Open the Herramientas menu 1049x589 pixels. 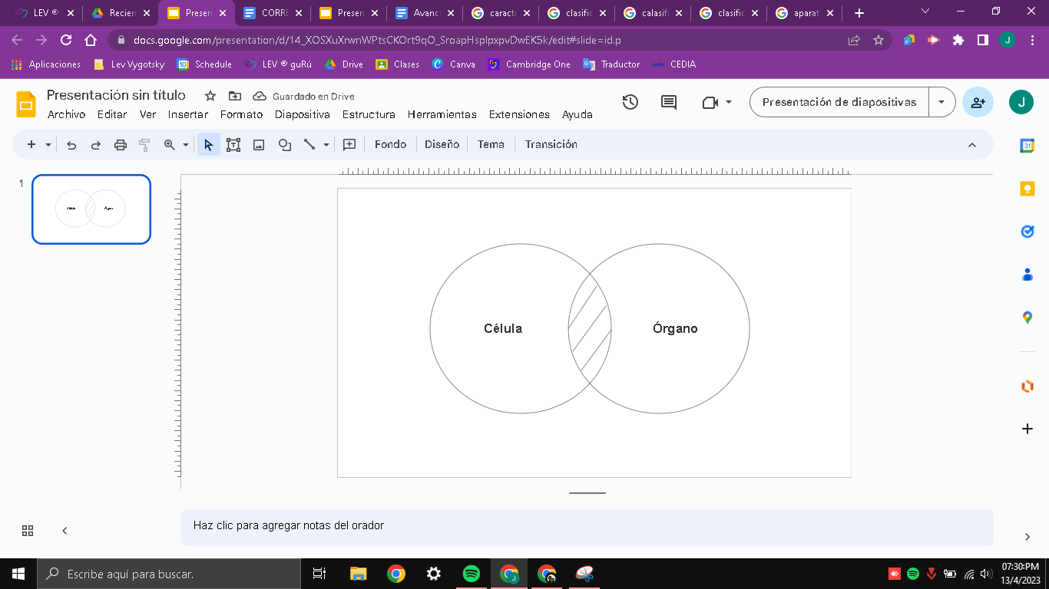click(x=442, y=114)
